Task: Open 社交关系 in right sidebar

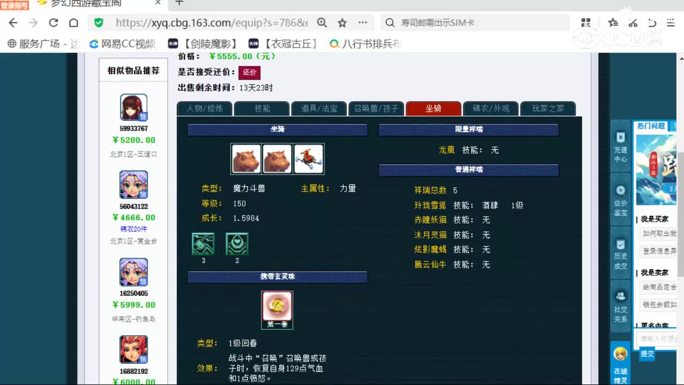Action: [620, 307]
